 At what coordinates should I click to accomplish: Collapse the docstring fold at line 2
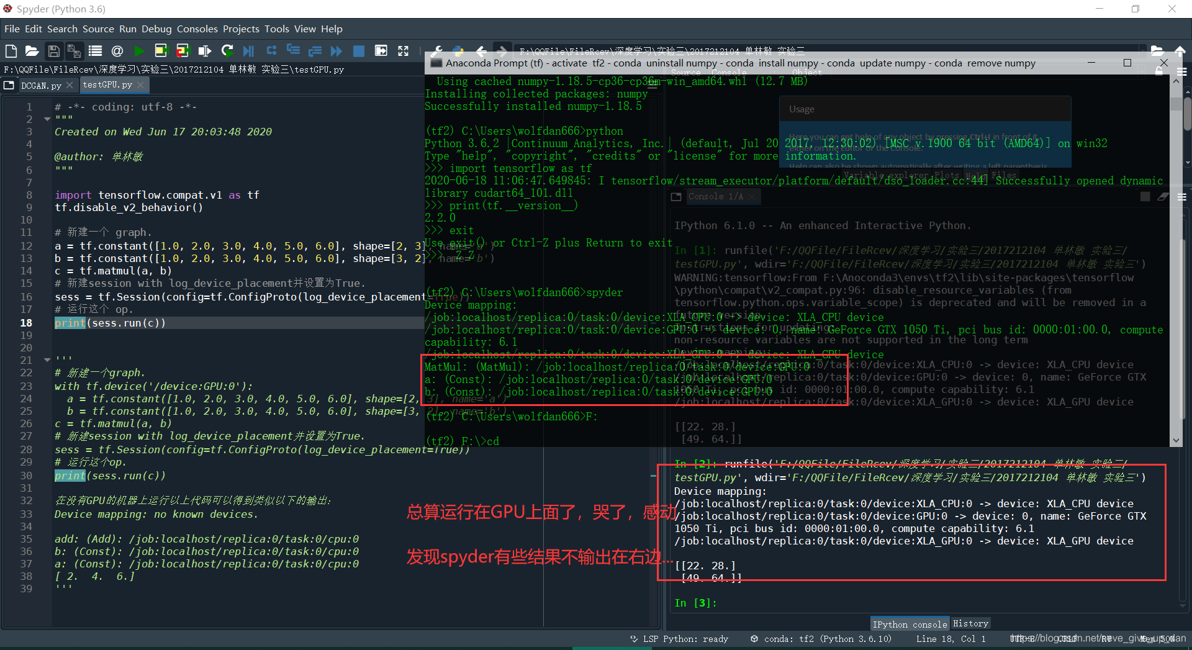47,119
